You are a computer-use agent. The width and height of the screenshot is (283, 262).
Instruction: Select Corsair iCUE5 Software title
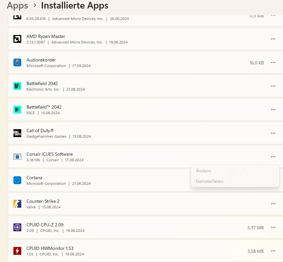(x=50, y=154)
